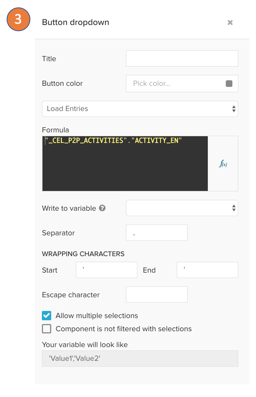Image resolution: width=256 pixels, height=397 pixels.
Task: Click into the Title input field
Action: (182, 59)
